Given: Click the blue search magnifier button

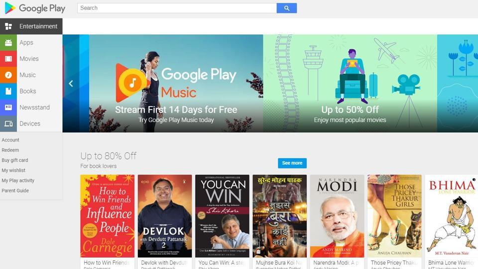Looking at the screenshot, I should (x=287, y=8).
